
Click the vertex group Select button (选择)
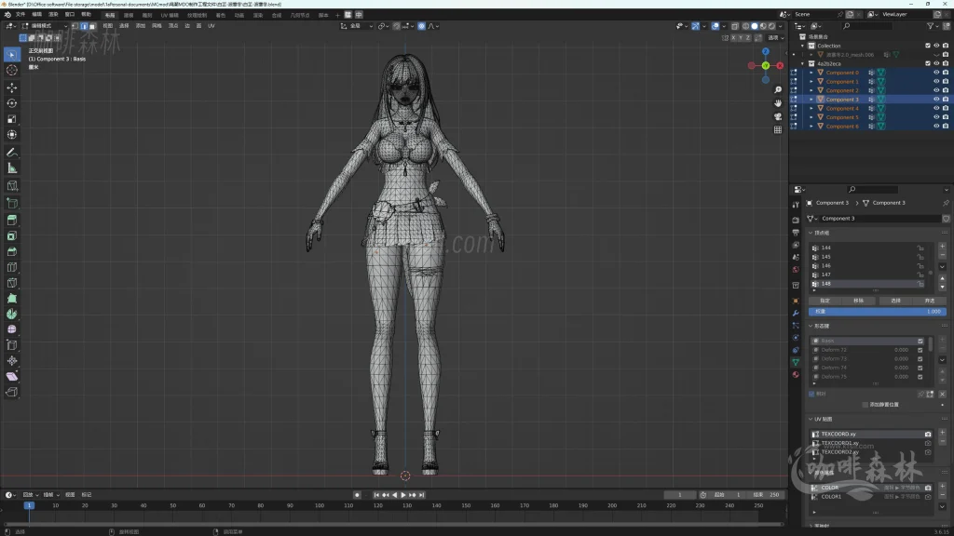pos(895,301)
